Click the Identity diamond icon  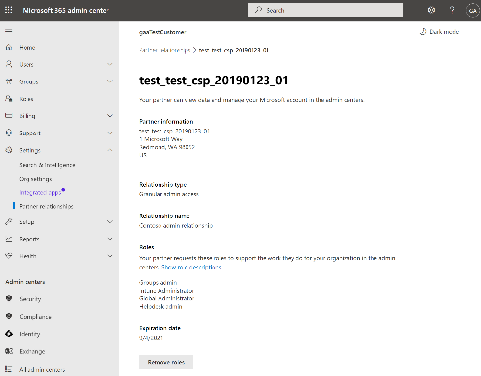click(9, 334)
